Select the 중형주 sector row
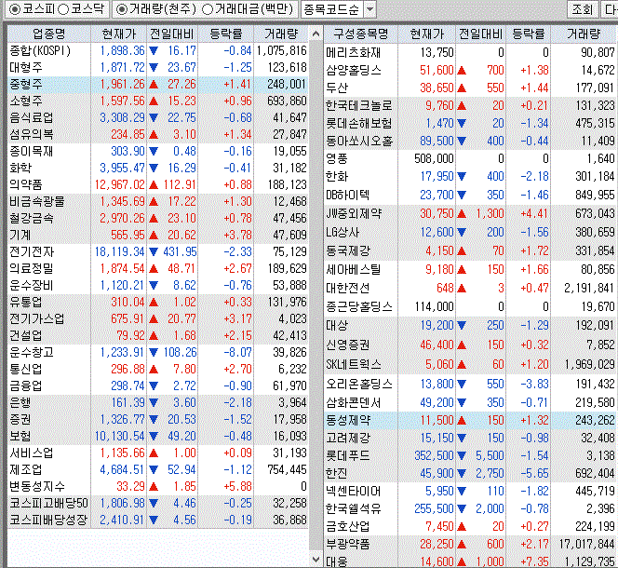This screenshot has height=568, width=618. click(x=157, y=85)
